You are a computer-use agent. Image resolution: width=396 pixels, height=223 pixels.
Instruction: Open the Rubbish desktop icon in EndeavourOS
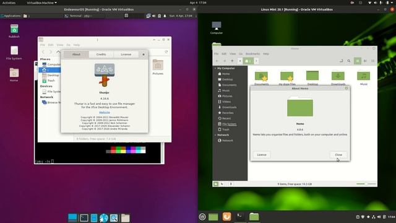(x=14, y=31)
